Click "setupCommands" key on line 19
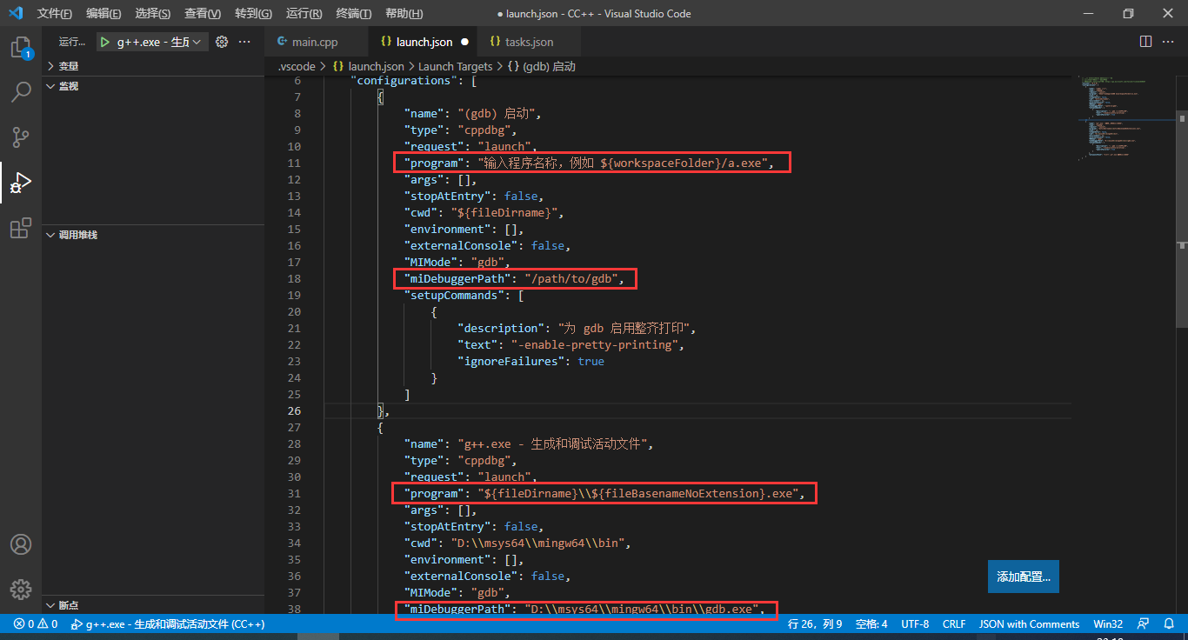The image size is (1188, 640). [x=453, y=295]
